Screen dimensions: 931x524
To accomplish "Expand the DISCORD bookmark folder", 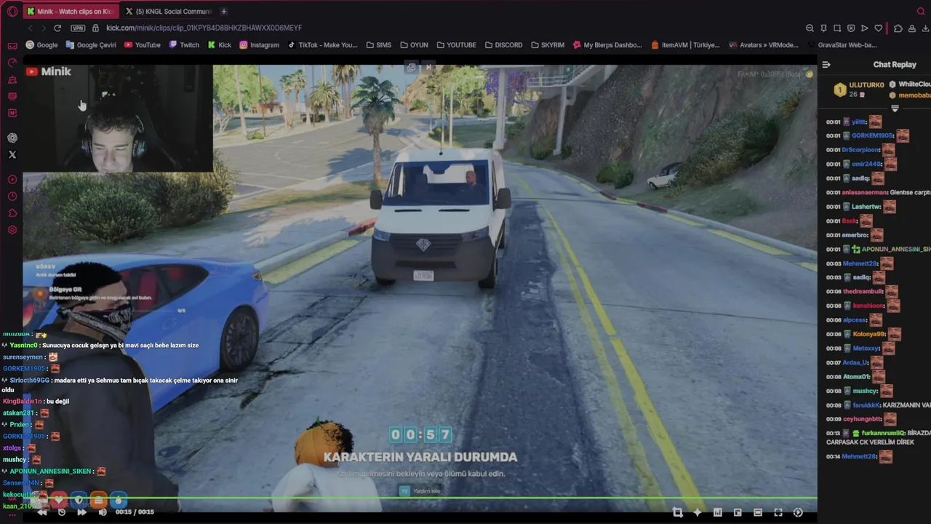I will [x=503, y=45].
